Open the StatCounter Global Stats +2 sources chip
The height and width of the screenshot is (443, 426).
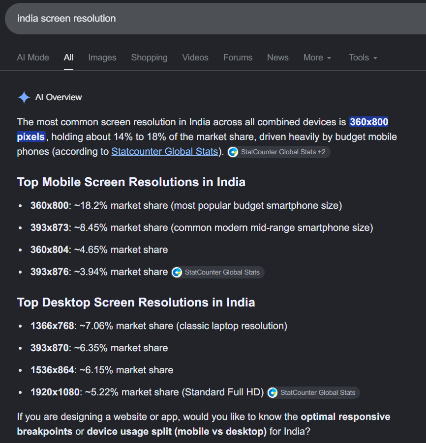point(279,152)
